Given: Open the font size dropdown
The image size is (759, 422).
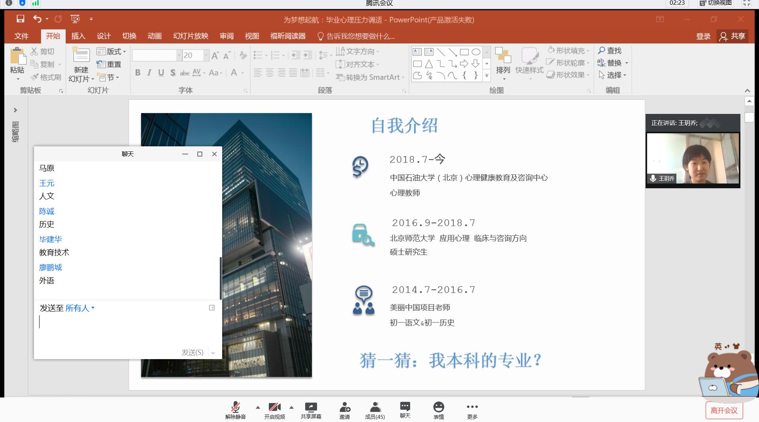Looking at the screenshot, I should 206,55.
